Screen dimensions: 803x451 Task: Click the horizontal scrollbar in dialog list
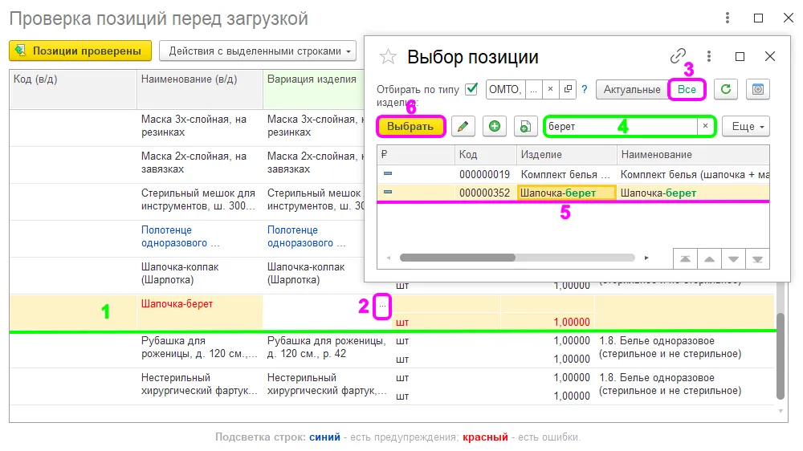click(x=458, y=258)
